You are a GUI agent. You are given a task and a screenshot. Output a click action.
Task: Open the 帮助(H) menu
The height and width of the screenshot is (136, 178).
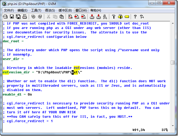tap(95, 10)
